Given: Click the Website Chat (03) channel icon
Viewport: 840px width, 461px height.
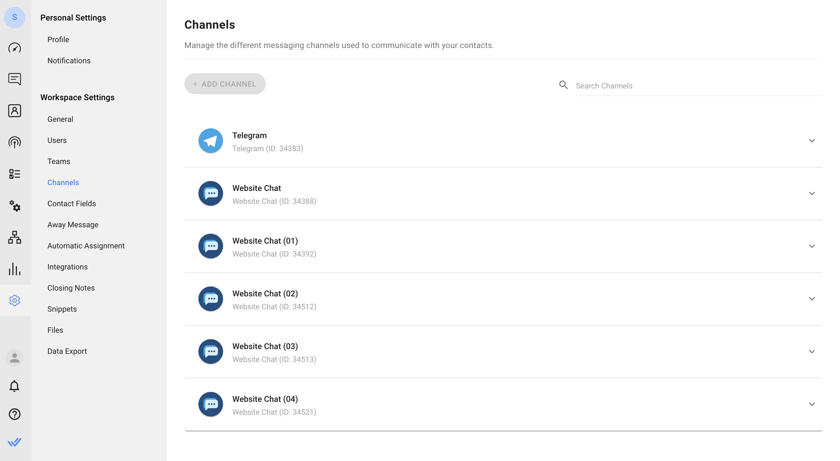Looking at the screenshot, I should [211, 351].
